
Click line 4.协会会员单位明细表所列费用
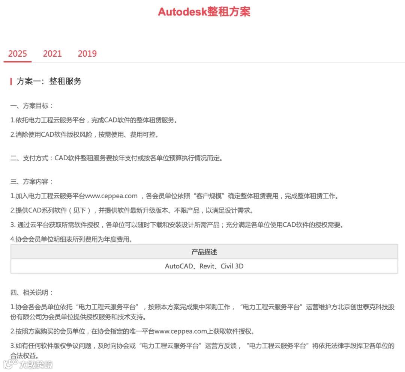click(x=71, y=239)
